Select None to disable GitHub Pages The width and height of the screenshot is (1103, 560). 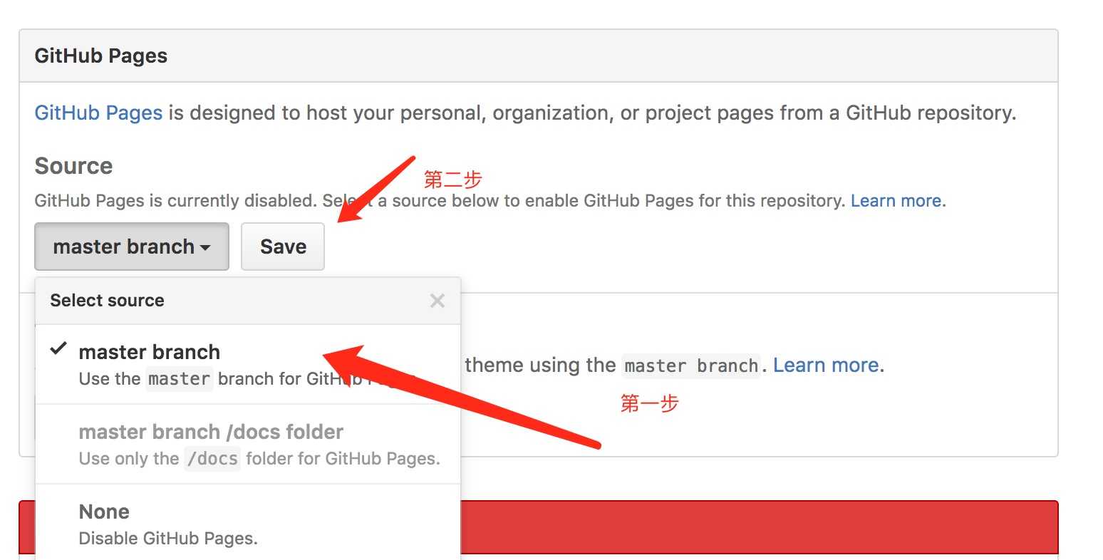(x=104, y=512)
